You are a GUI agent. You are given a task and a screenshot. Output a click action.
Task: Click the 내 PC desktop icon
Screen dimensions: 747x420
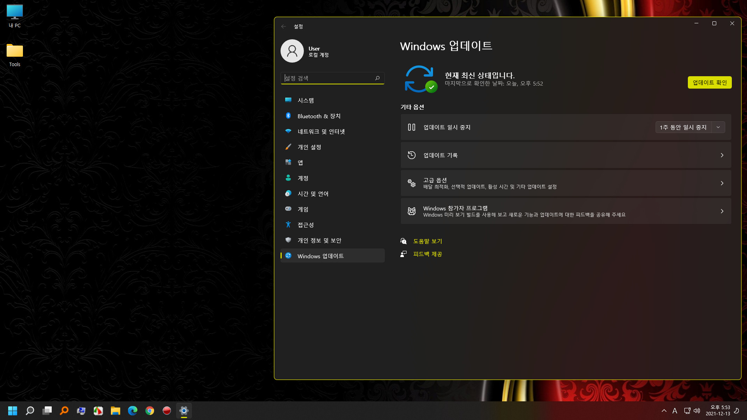15,16
